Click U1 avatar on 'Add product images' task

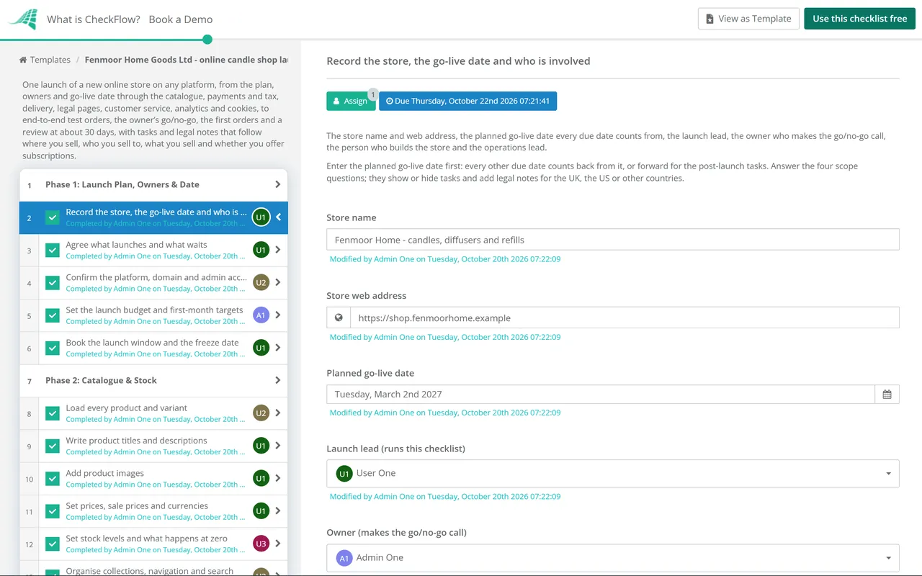tap(261, 478)
